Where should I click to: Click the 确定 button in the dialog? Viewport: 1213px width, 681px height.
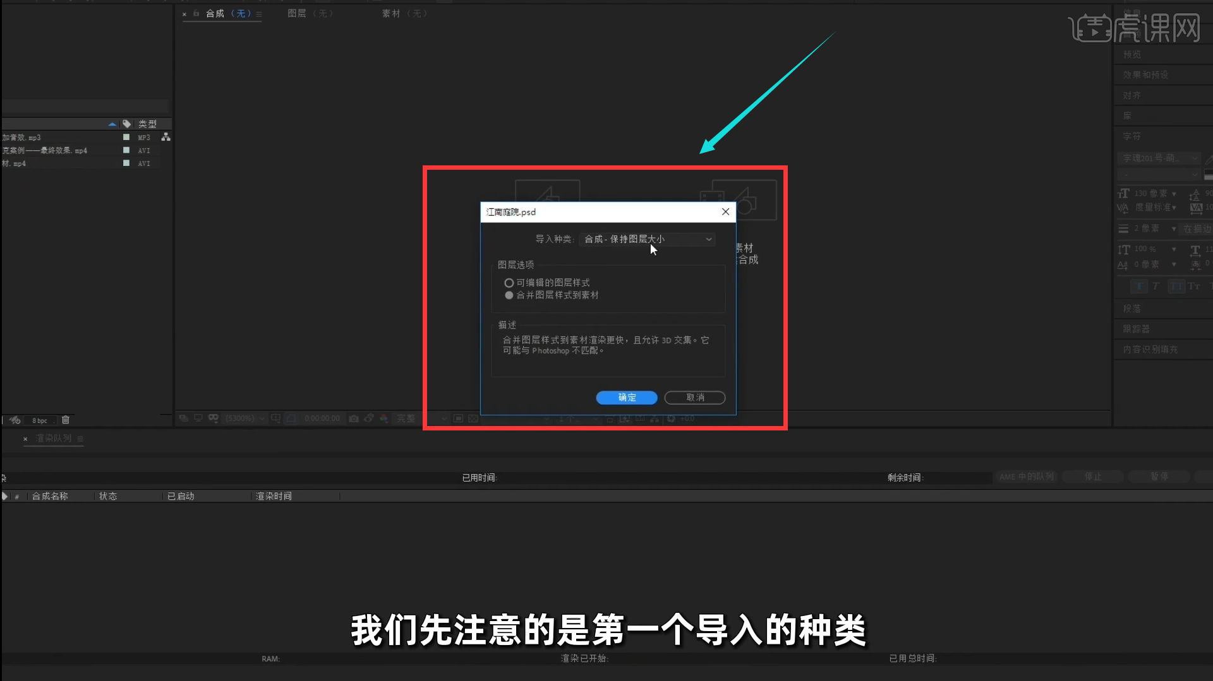click(627, 398)
